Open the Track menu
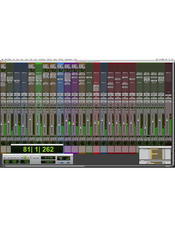This screenshot has height=226, width=175. pyautogui.click(x=27, y=59)
